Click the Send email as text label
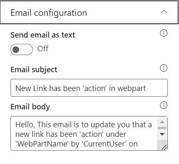Screen dimensions: 179x164 click(43, 35)
